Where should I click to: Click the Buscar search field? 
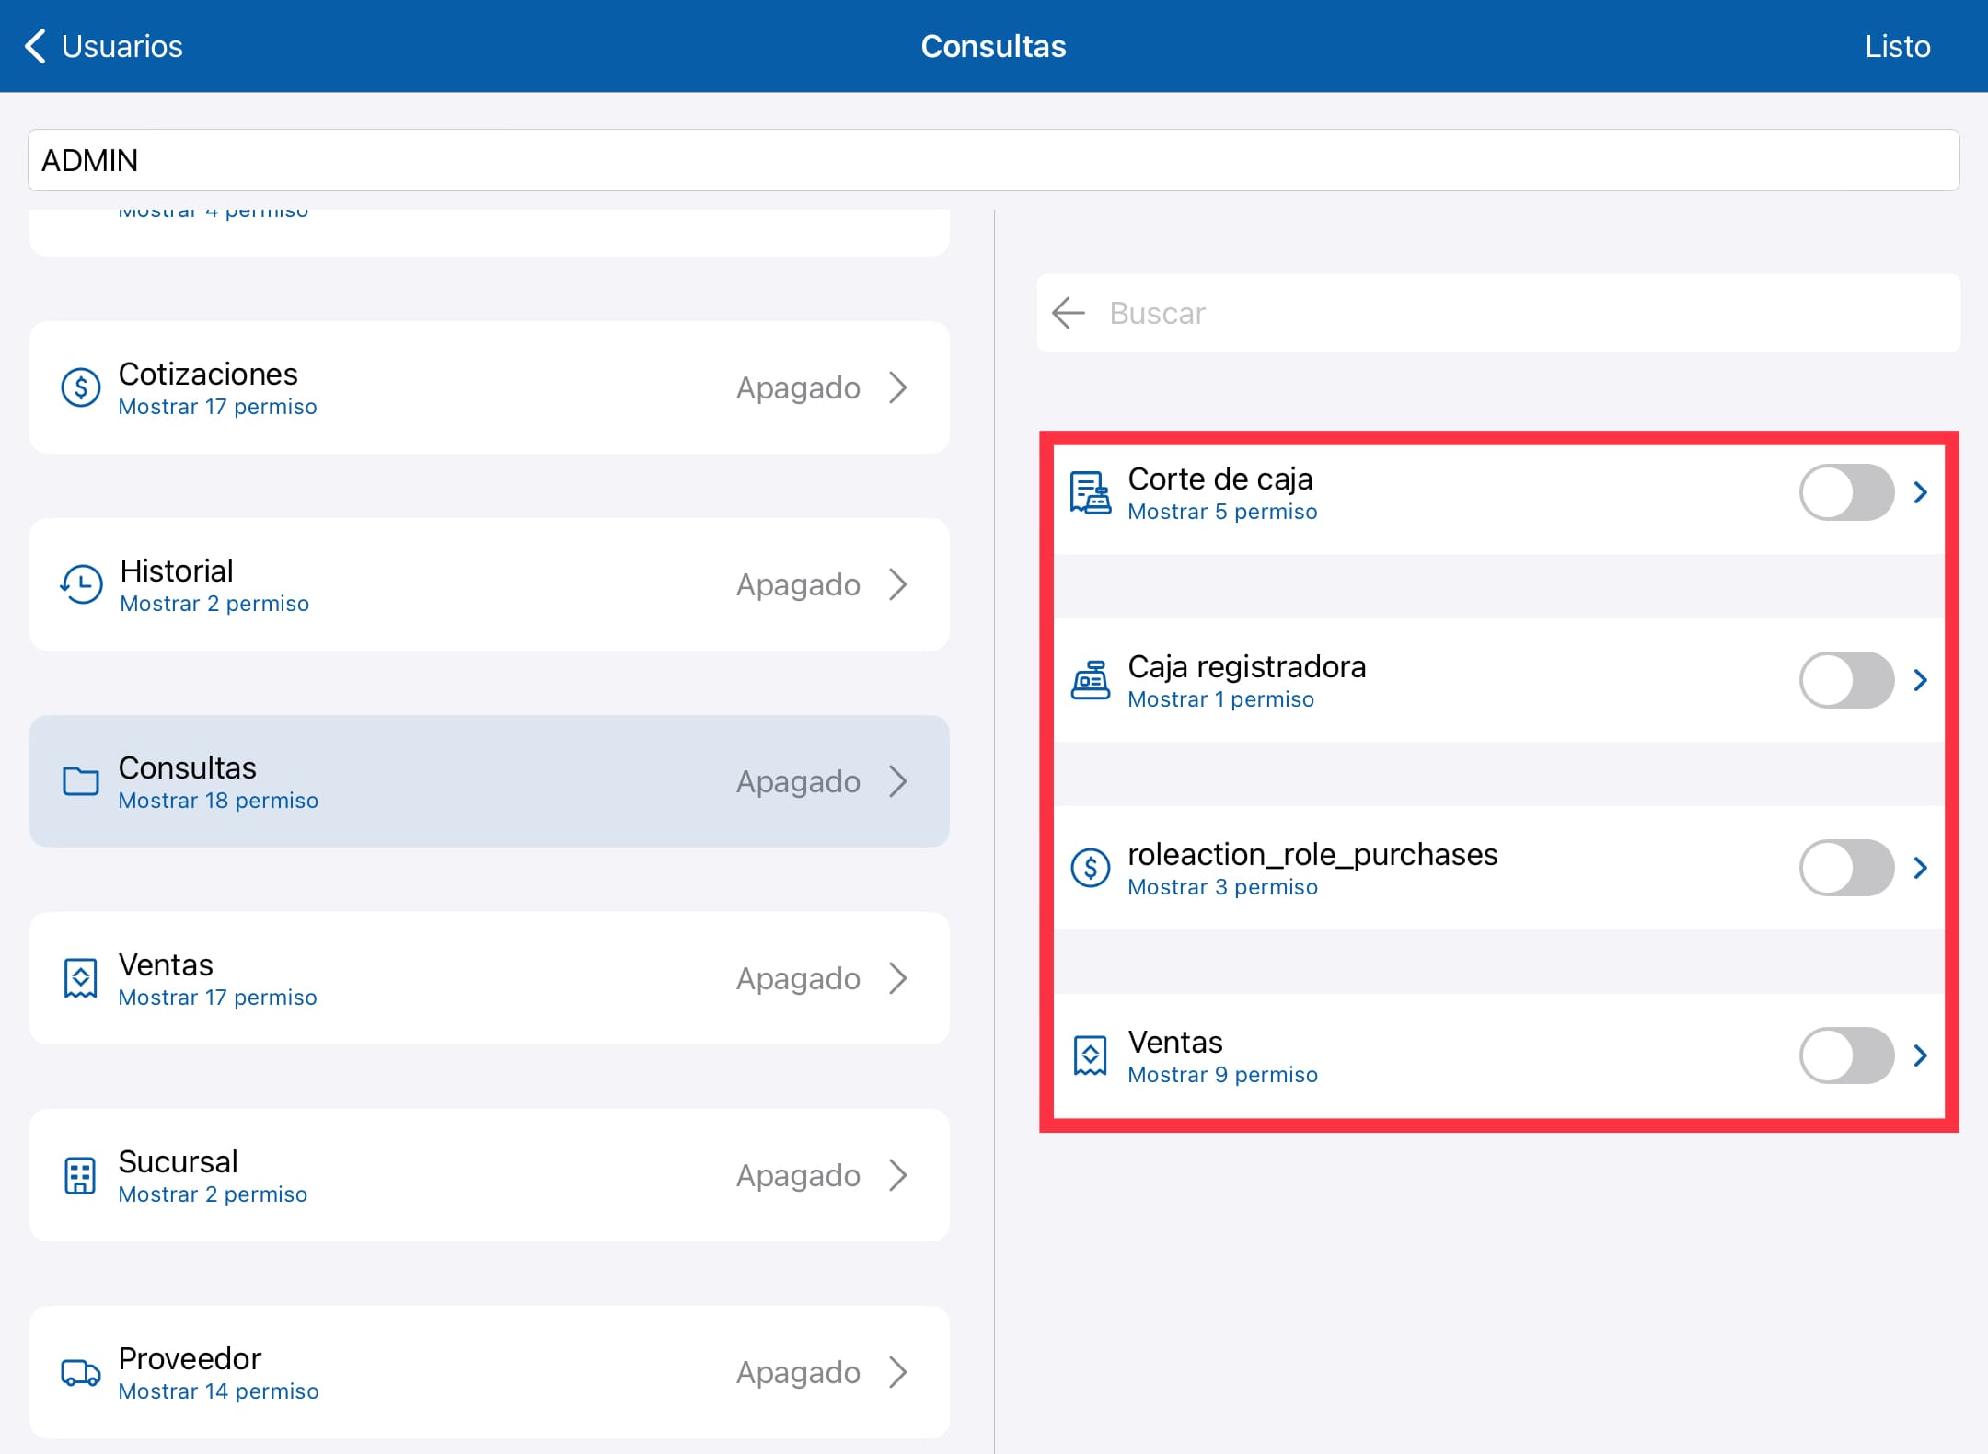point(1498,313)
